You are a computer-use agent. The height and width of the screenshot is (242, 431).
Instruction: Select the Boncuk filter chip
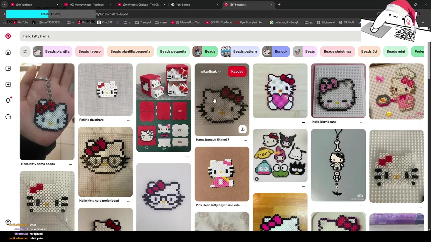click(276, 51)
